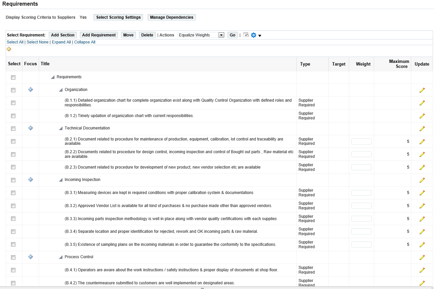Check the box for requirement B.1.2
Viewport: 434px width, 289px height.
tap(13, 116)
